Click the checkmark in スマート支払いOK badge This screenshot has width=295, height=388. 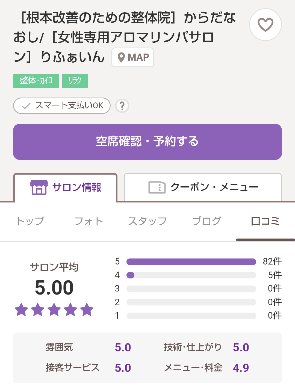click(x=26, y=106)
